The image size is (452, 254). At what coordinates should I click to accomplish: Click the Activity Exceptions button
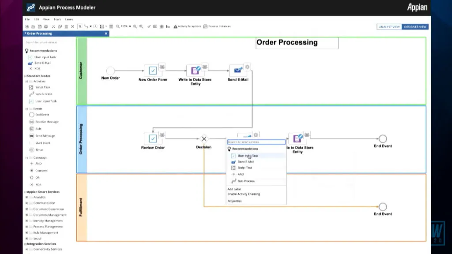pos(187,26)
